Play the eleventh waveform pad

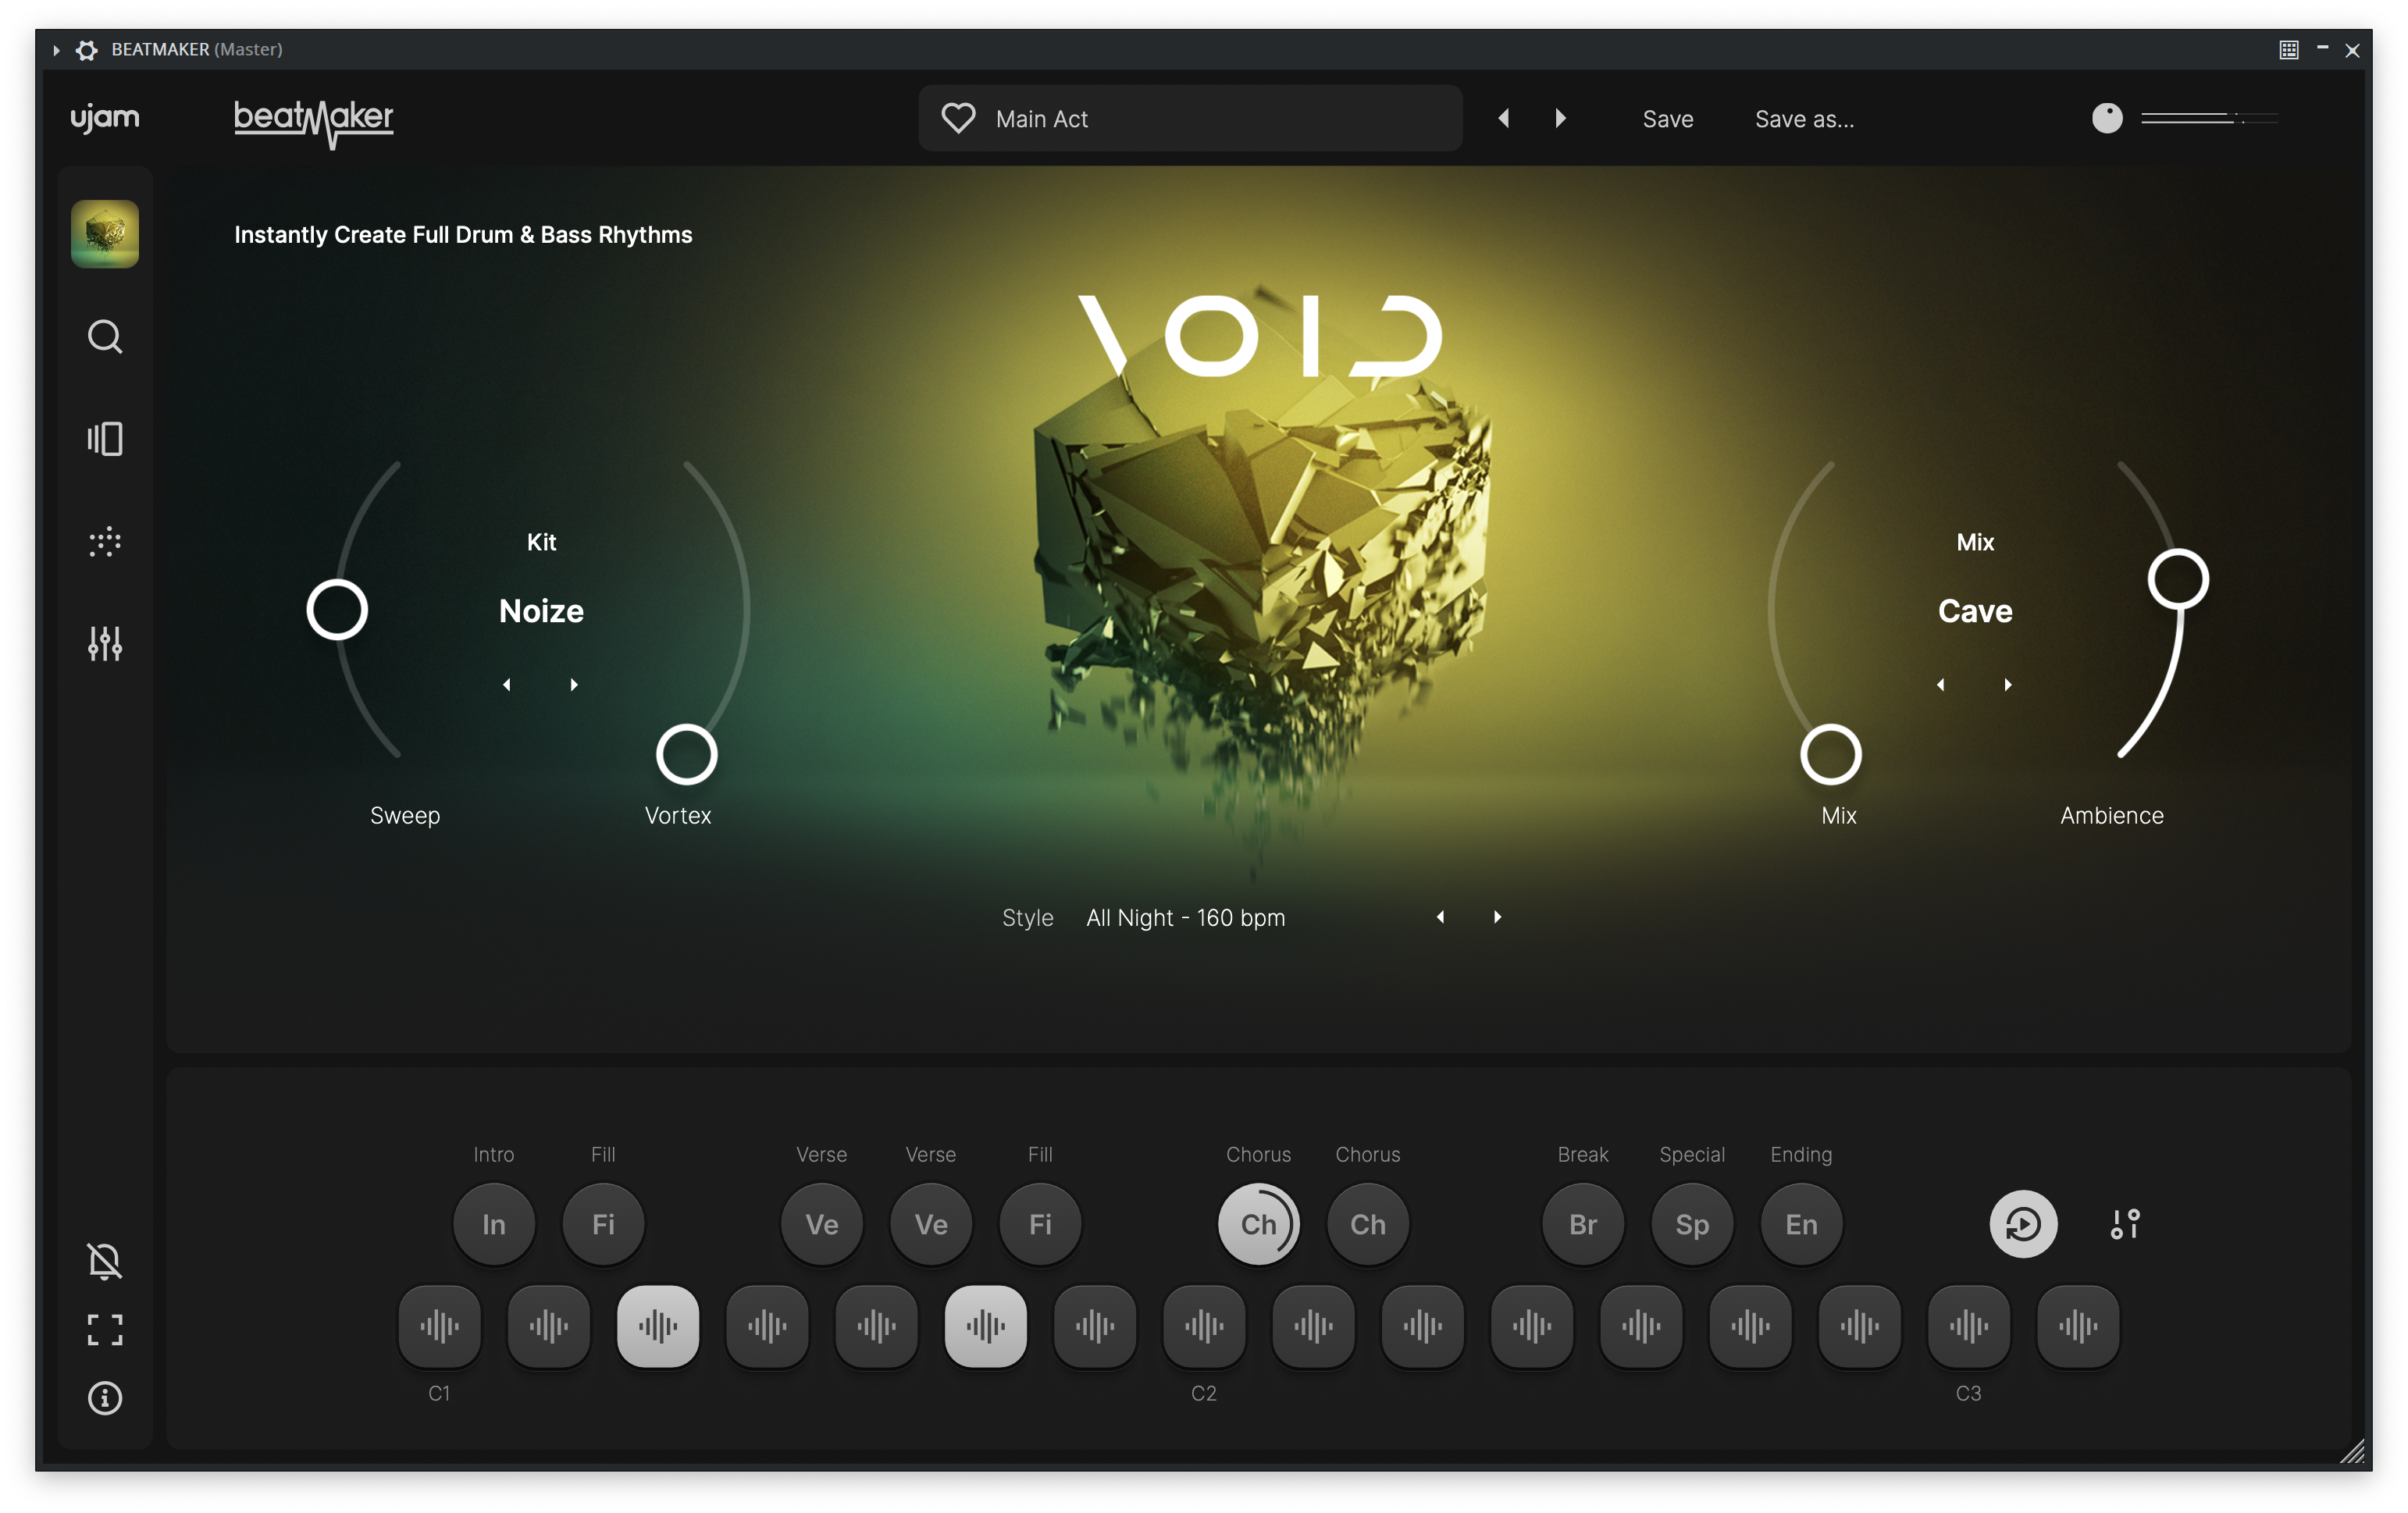point(1532,1327)
